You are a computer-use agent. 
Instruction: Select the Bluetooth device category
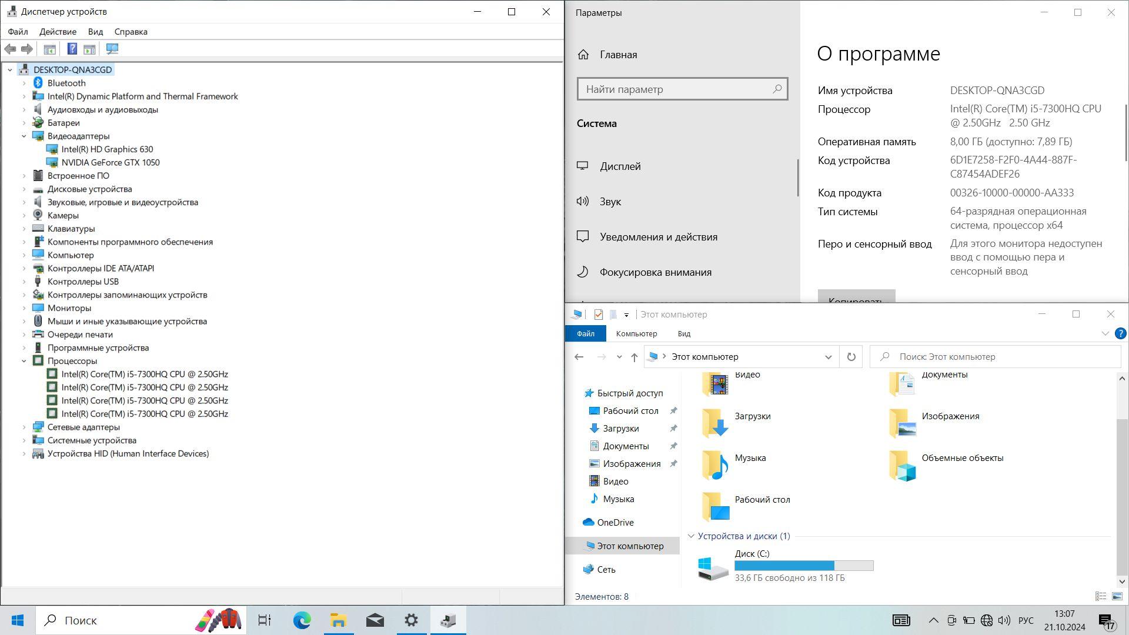click(x=66, y=83)
